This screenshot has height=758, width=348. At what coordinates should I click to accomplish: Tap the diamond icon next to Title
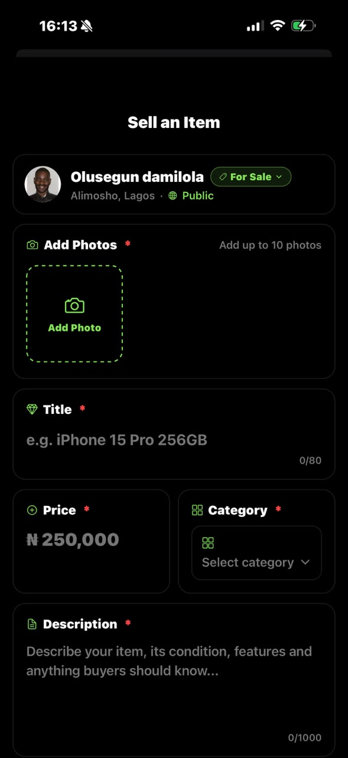point(32,409)
